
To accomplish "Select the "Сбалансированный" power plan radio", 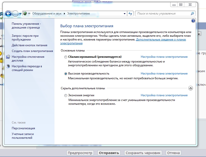I will coord(65,57).
